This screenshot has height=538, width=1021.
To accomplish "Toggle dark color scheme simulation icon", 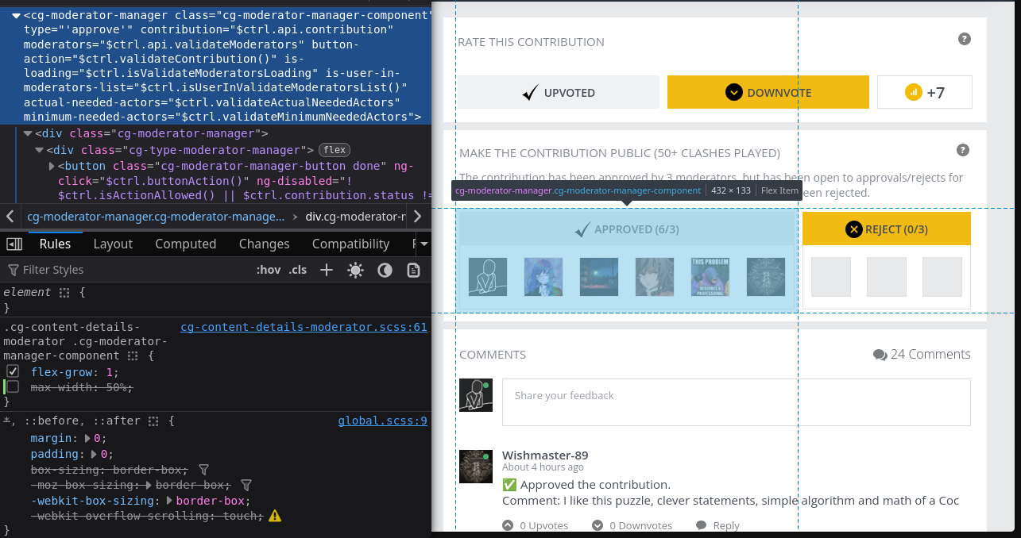I will point(385,270).
